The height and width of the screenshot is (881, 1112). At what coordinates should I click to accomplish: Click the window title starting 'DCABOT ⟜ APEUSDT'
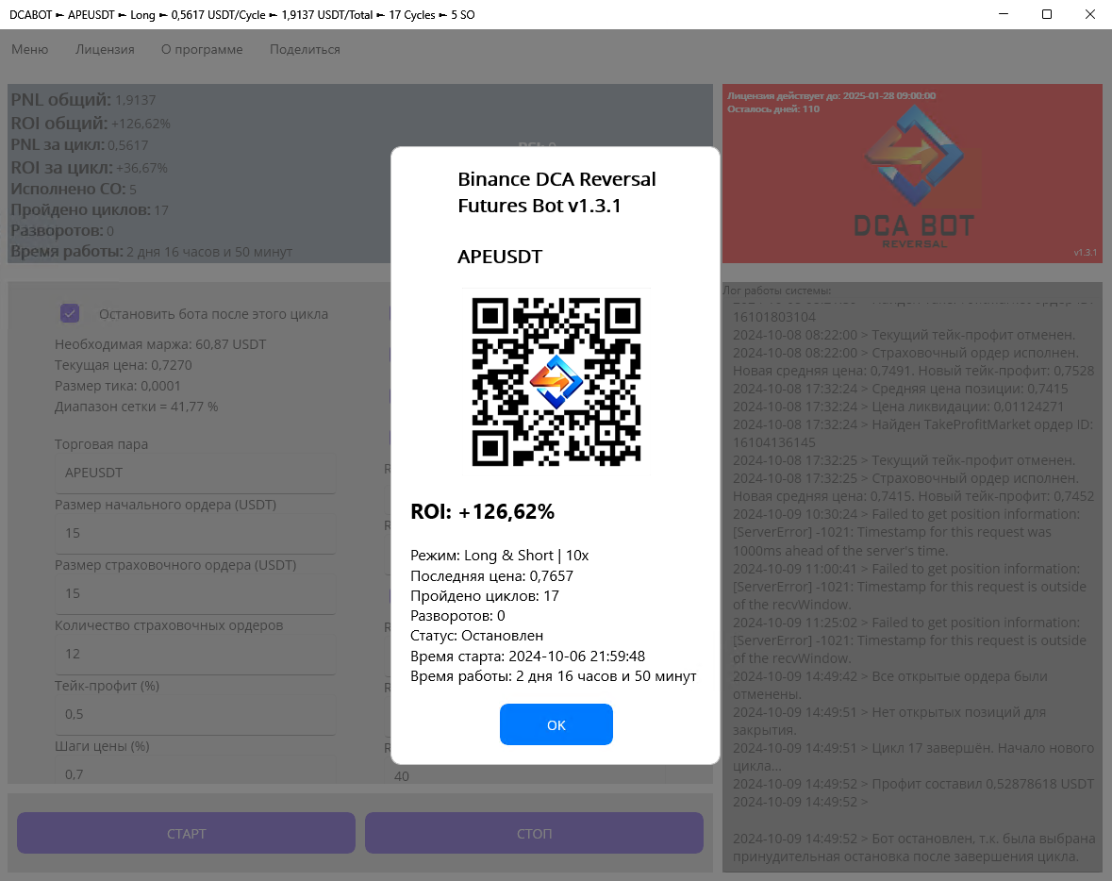pyautogui.click(x=241, y=15)
